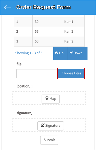Click the cell with value 56
The image size is (96, 150).
click(x=47, y=32)
